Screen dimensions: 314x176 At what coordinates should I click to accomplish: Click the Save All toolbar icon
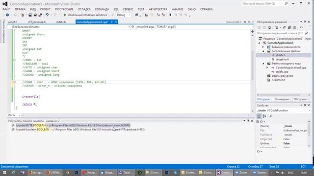pyautogui.click(x=40, y=15)
